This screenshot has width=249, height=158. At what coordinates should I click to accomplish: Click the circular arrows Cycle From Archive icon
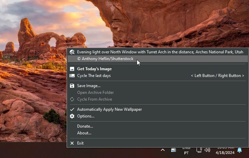(72, 99)
